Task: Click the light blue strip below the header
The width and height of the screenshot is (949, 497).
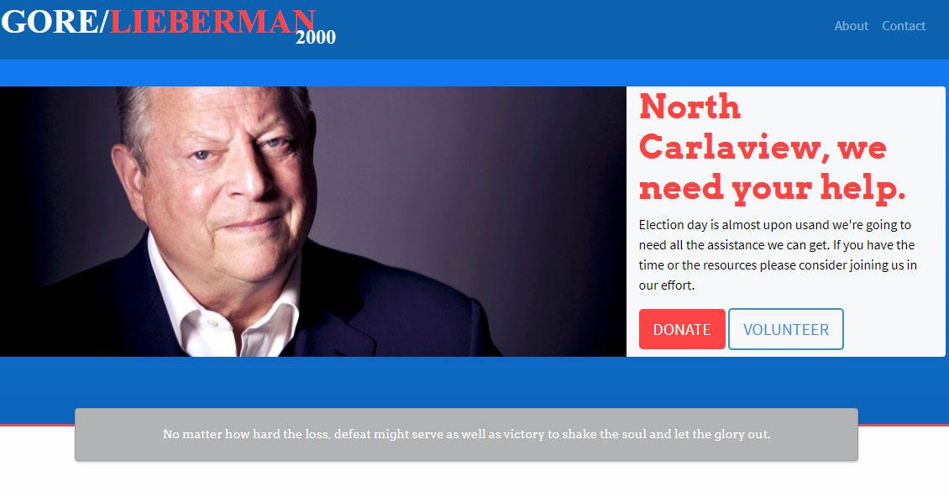Action: click(474, 73)
